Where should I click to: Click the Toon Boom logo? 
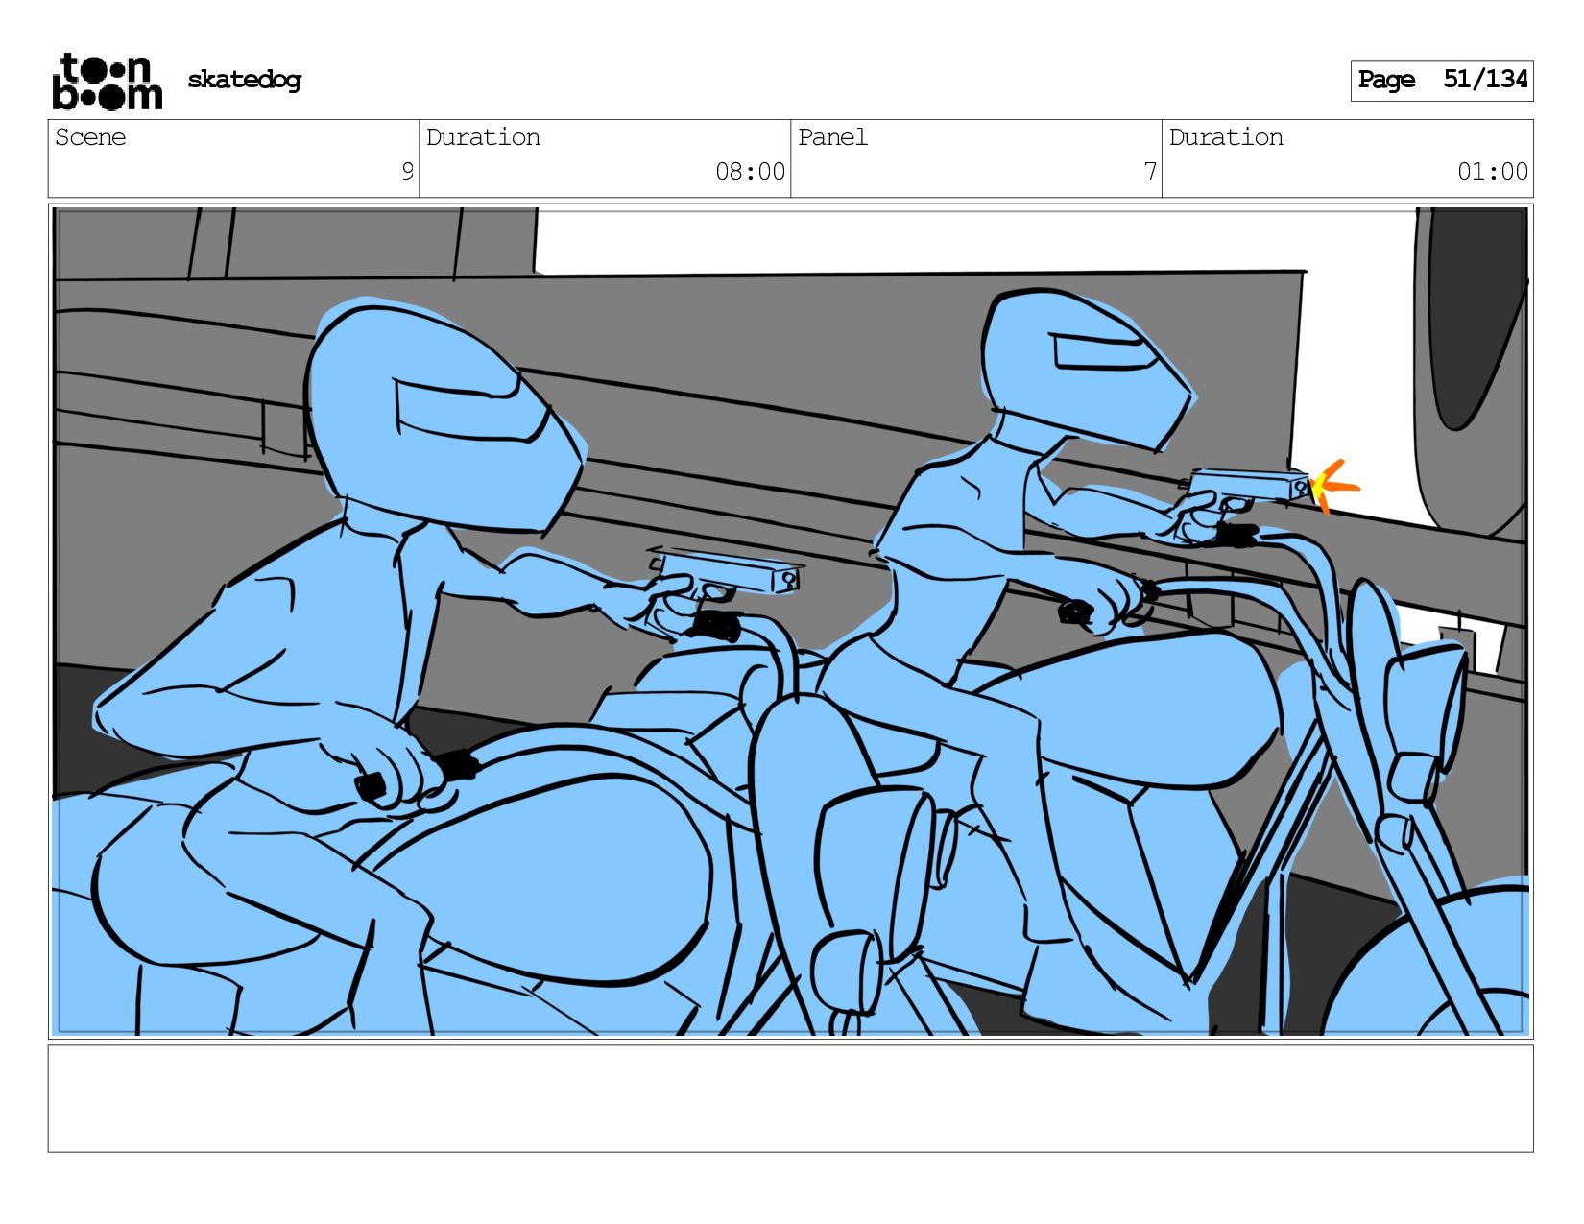click(x=107, y=82)
